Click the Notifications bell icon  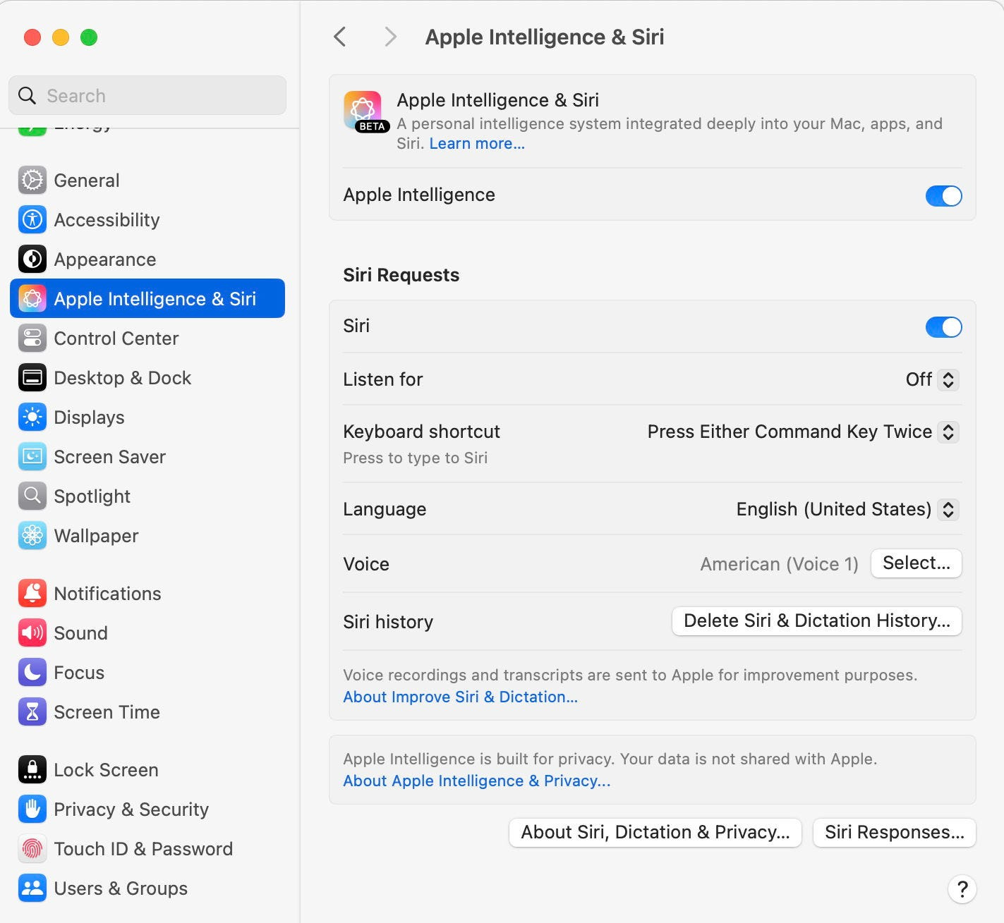coord(32,594)
